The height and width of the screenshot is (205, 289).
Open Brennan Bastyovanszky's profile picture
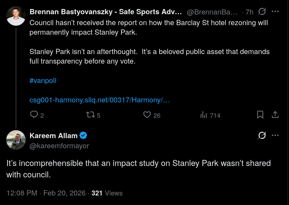pyautogui.click(x=16, y=16)
